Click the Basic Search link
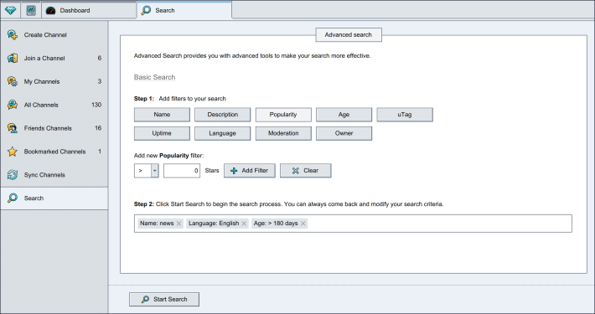 pyautogui.click(x=154, y=77)
